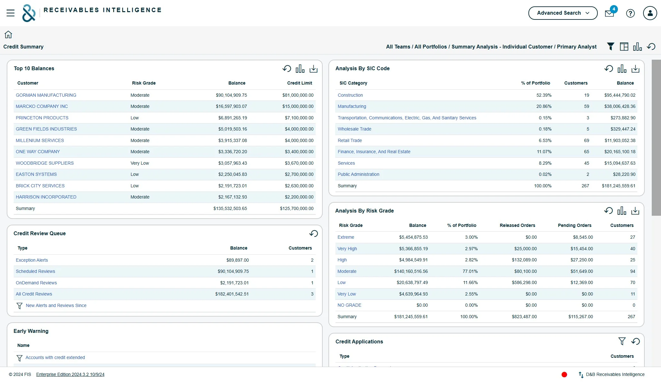Open WOODBRIDGE SUPPLIERS customer record
Screen dimensions: 661x382
point(45,163)
